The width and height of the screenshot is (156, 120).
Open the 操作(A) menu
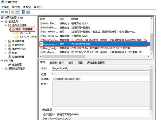(16, 7)
